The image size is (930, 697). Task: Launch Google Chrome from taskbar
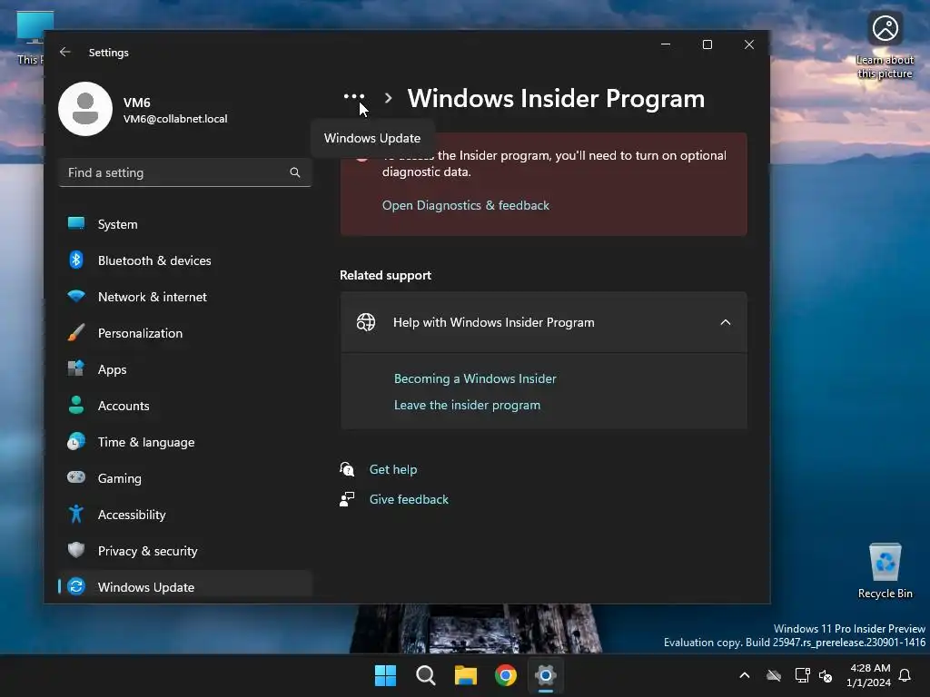(506, 675)
